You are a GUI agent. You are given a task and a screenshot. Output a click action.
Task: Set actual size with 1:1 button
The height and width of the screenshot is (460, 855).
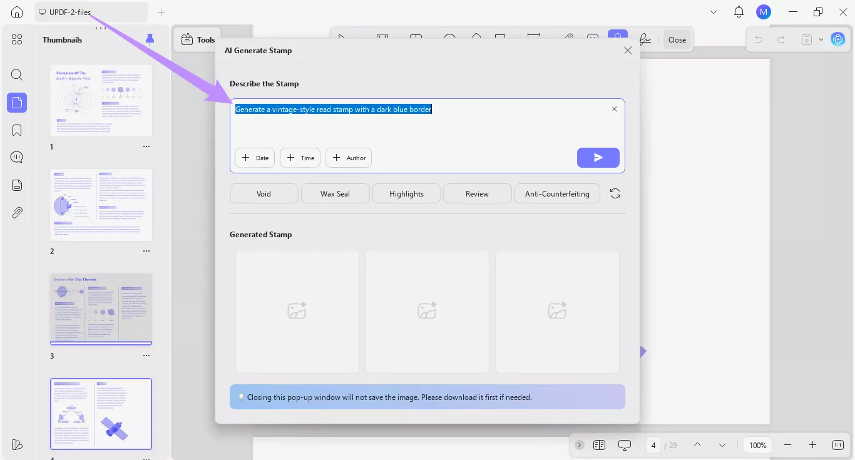pos(838,445)
